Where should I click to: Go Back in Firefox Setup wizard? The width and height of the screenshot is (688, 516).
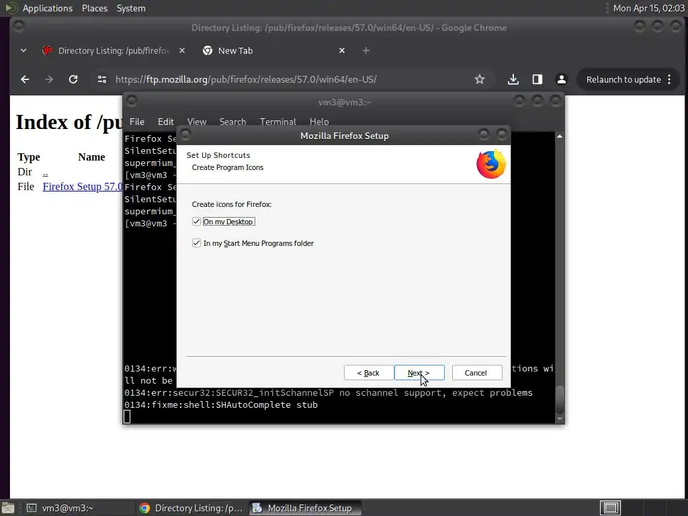coord(369,373)
